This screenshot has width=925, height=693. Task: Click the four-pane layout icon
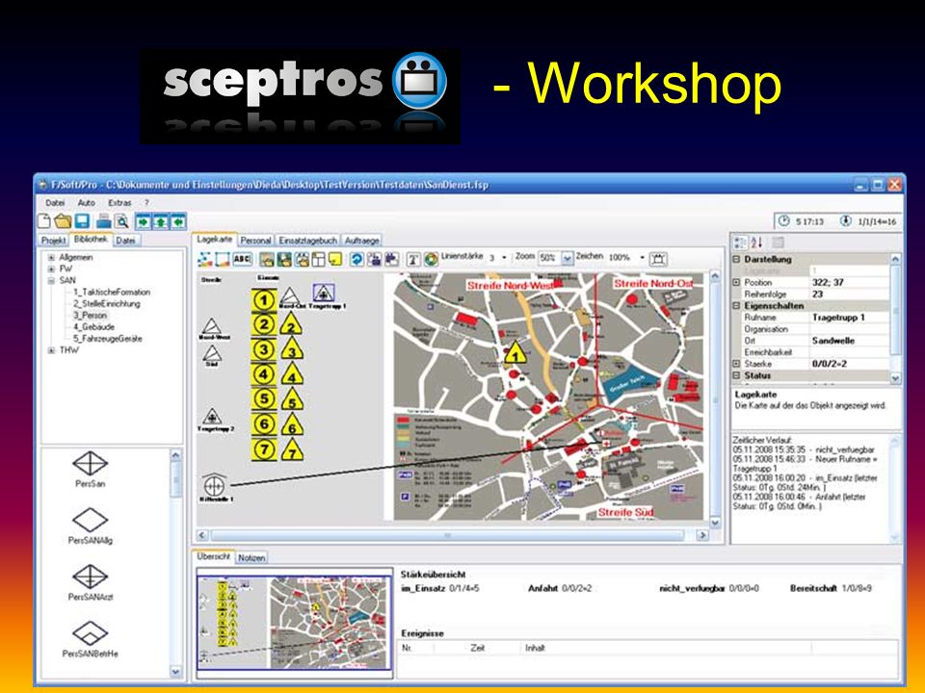tap(319, 259)
